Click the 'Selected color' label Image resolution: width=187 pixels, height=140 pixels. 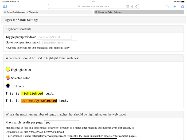point(20,78)
